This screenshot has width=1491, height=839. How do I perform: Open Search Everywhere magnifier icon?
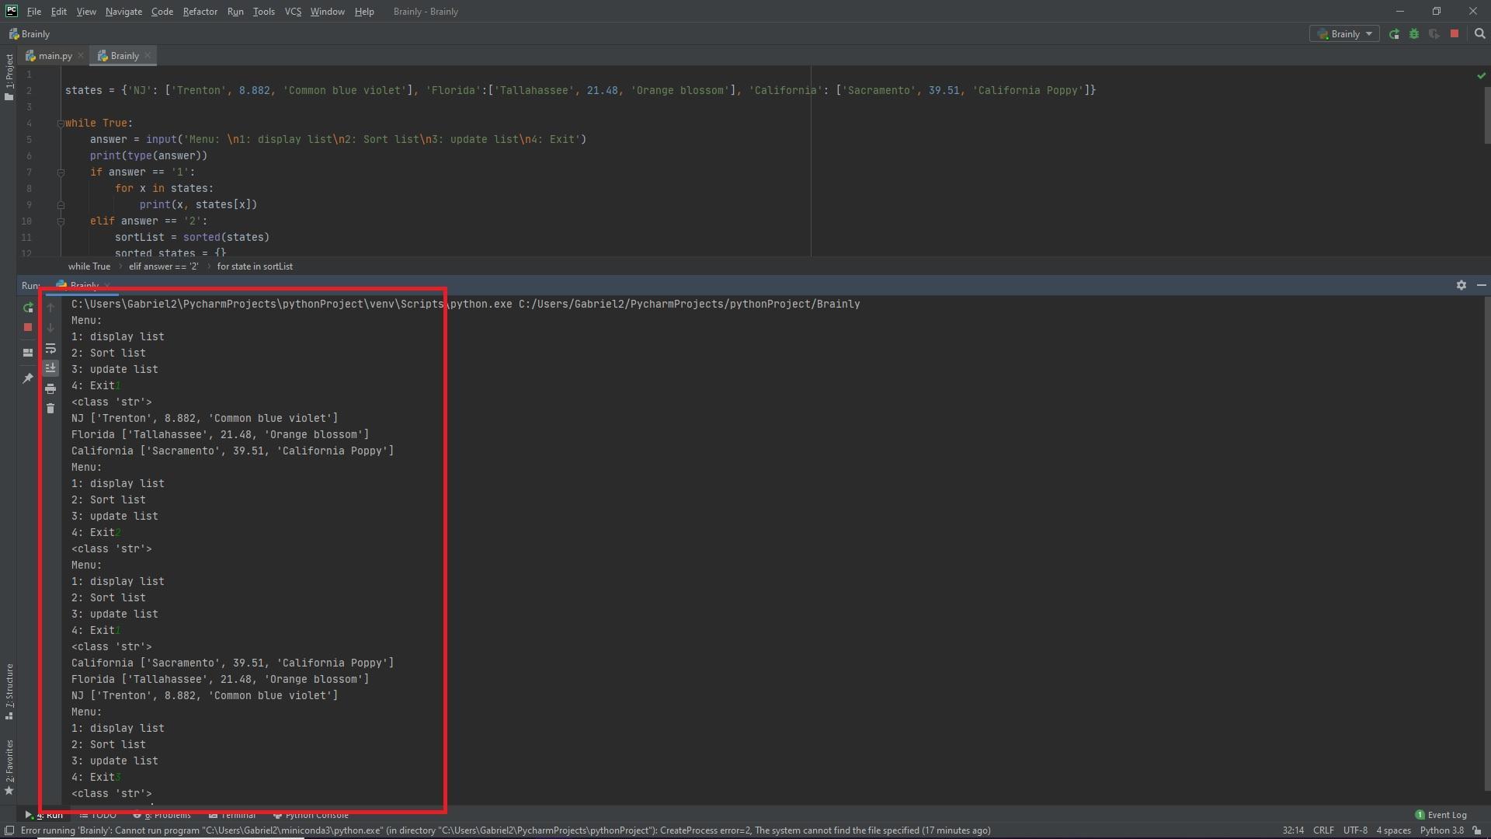tap(1479, 34)
